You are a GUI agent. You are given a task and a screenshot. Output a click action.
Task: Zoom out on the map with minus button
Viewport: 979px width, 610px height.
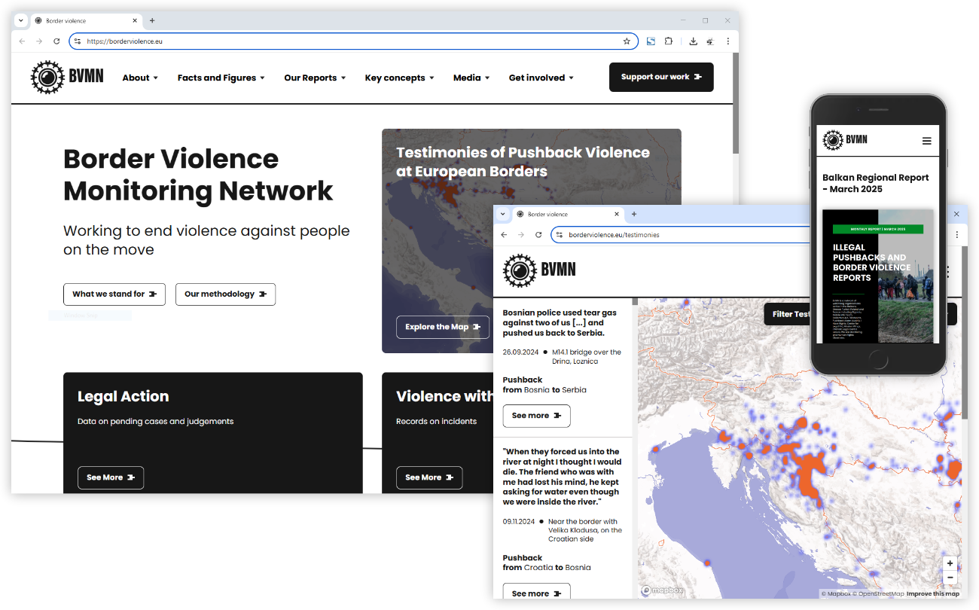[x=950, y=578]
